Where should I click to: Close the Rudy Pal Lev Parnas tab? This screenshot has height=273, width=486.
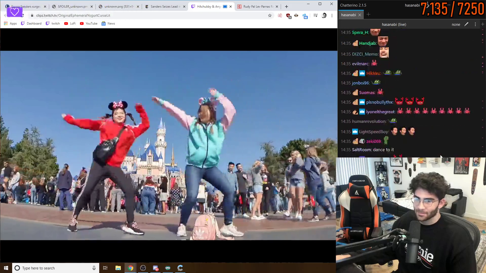pyautogui.click(x=277, y=6)
